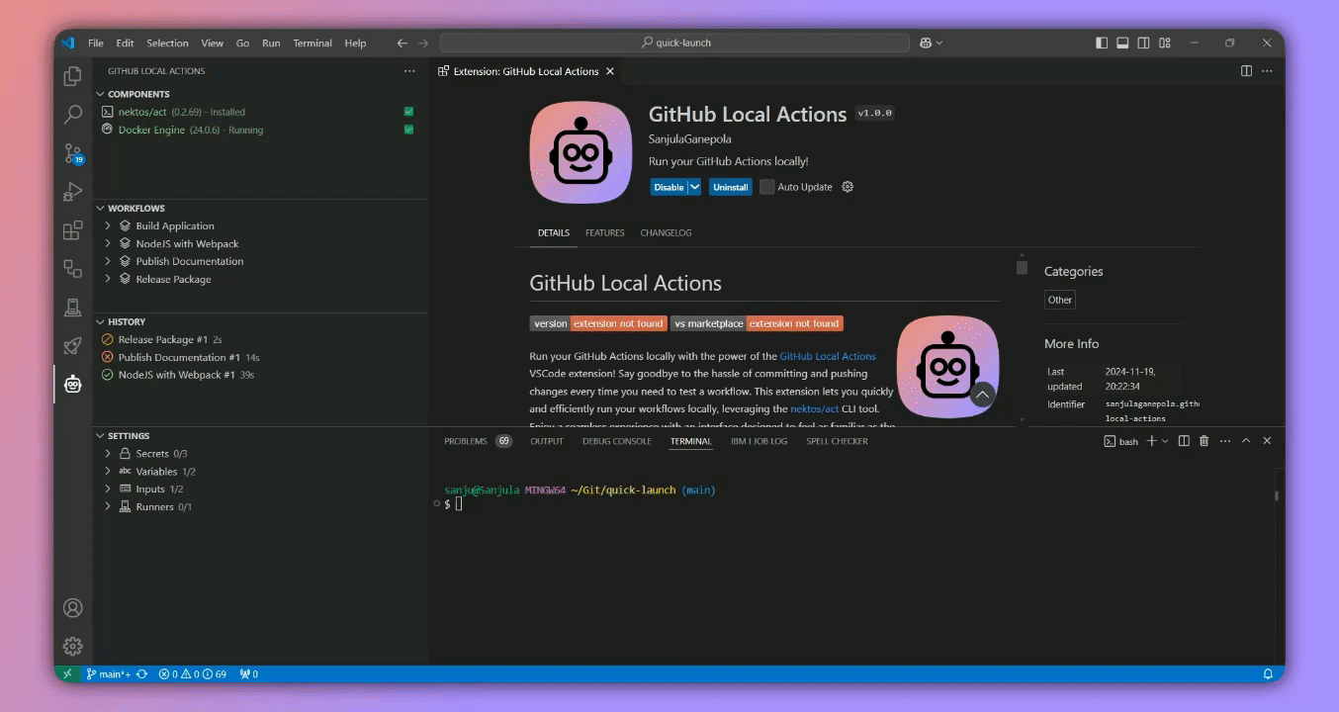This screenshot has width=1339, height=712.
Task: Toggle the nektos/act installed check
Action: (x=407, y=112)
